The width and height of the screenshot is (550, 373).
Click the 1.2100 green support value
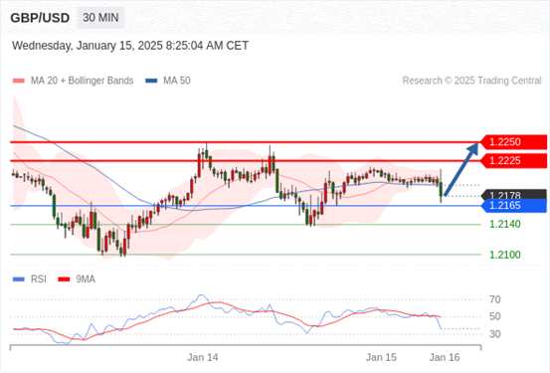tap(505, 255)
